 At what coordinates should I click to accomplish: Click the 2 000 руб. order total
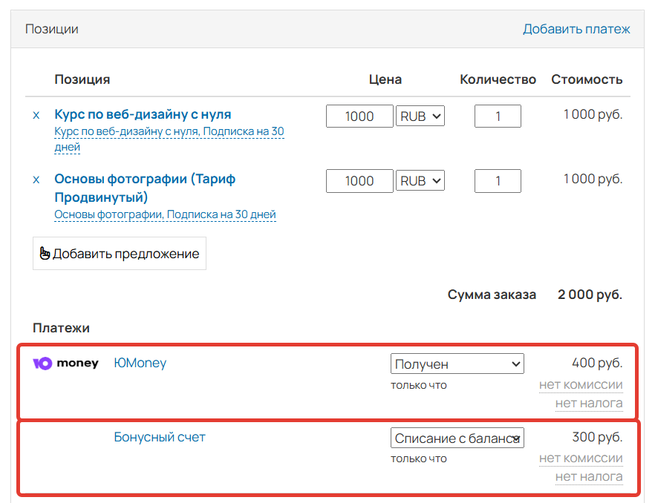point(590,295)
